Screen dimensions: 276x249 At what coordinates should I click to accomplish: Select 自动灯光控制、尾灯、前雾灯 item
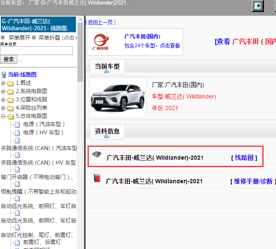(39, 235)
